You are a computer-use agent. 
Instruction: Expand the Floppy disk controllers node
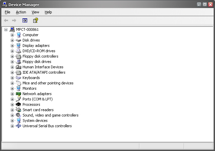12,56
